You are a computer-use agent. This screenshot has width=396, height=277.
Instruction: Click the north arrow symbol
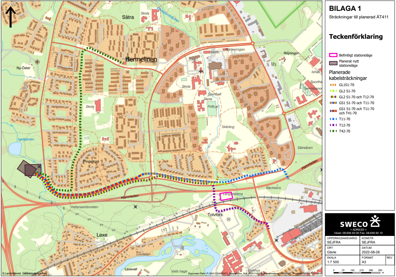tap(11, 16)
